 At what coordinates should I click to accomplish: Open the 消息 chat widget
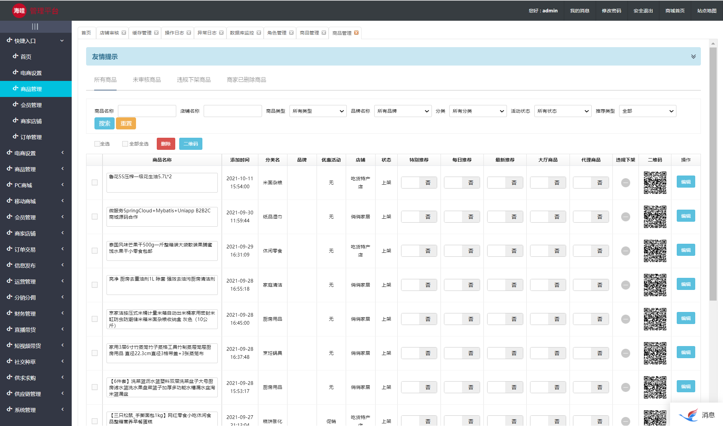pyautogui.click(x=697, y=415)
